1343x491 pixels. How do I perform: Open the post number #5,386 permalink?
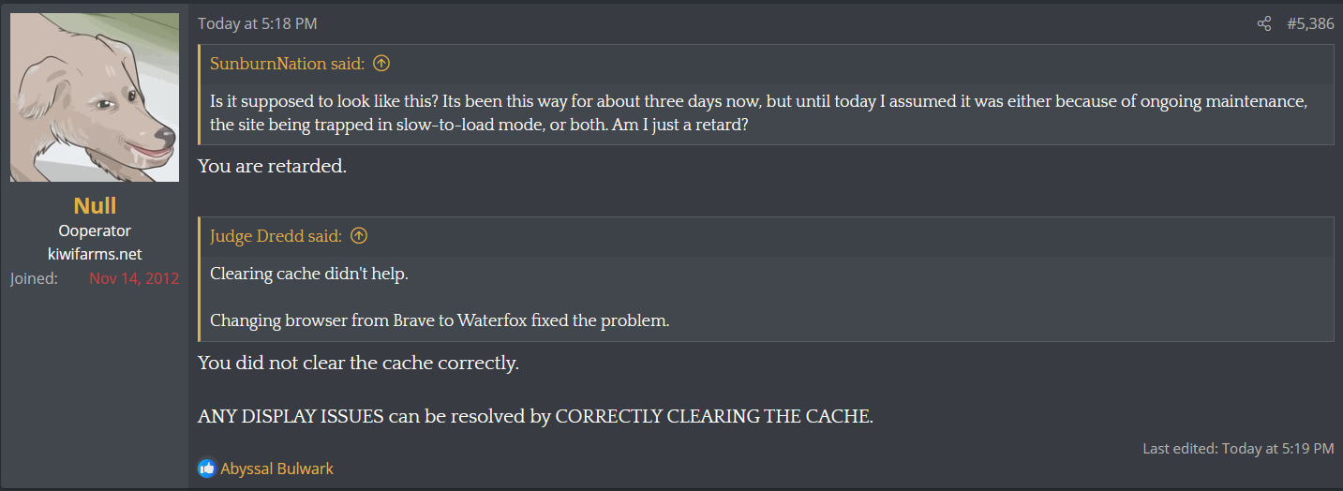[1310, 24]
